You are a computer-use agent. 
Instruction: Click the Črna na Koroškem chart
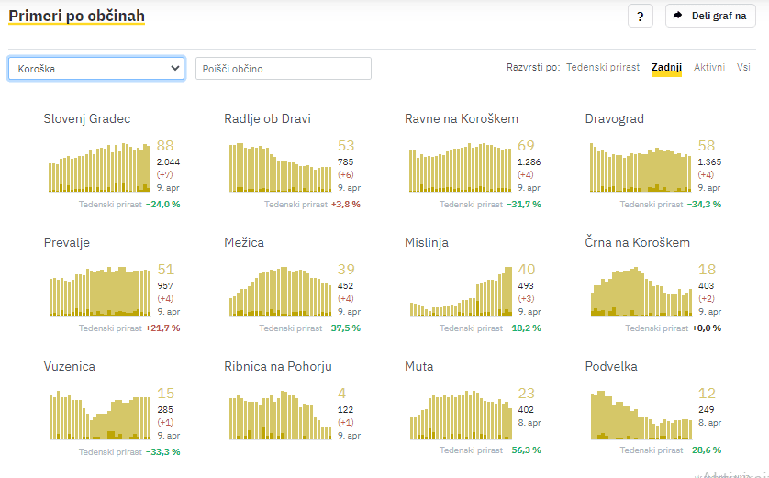pos(641,292)
